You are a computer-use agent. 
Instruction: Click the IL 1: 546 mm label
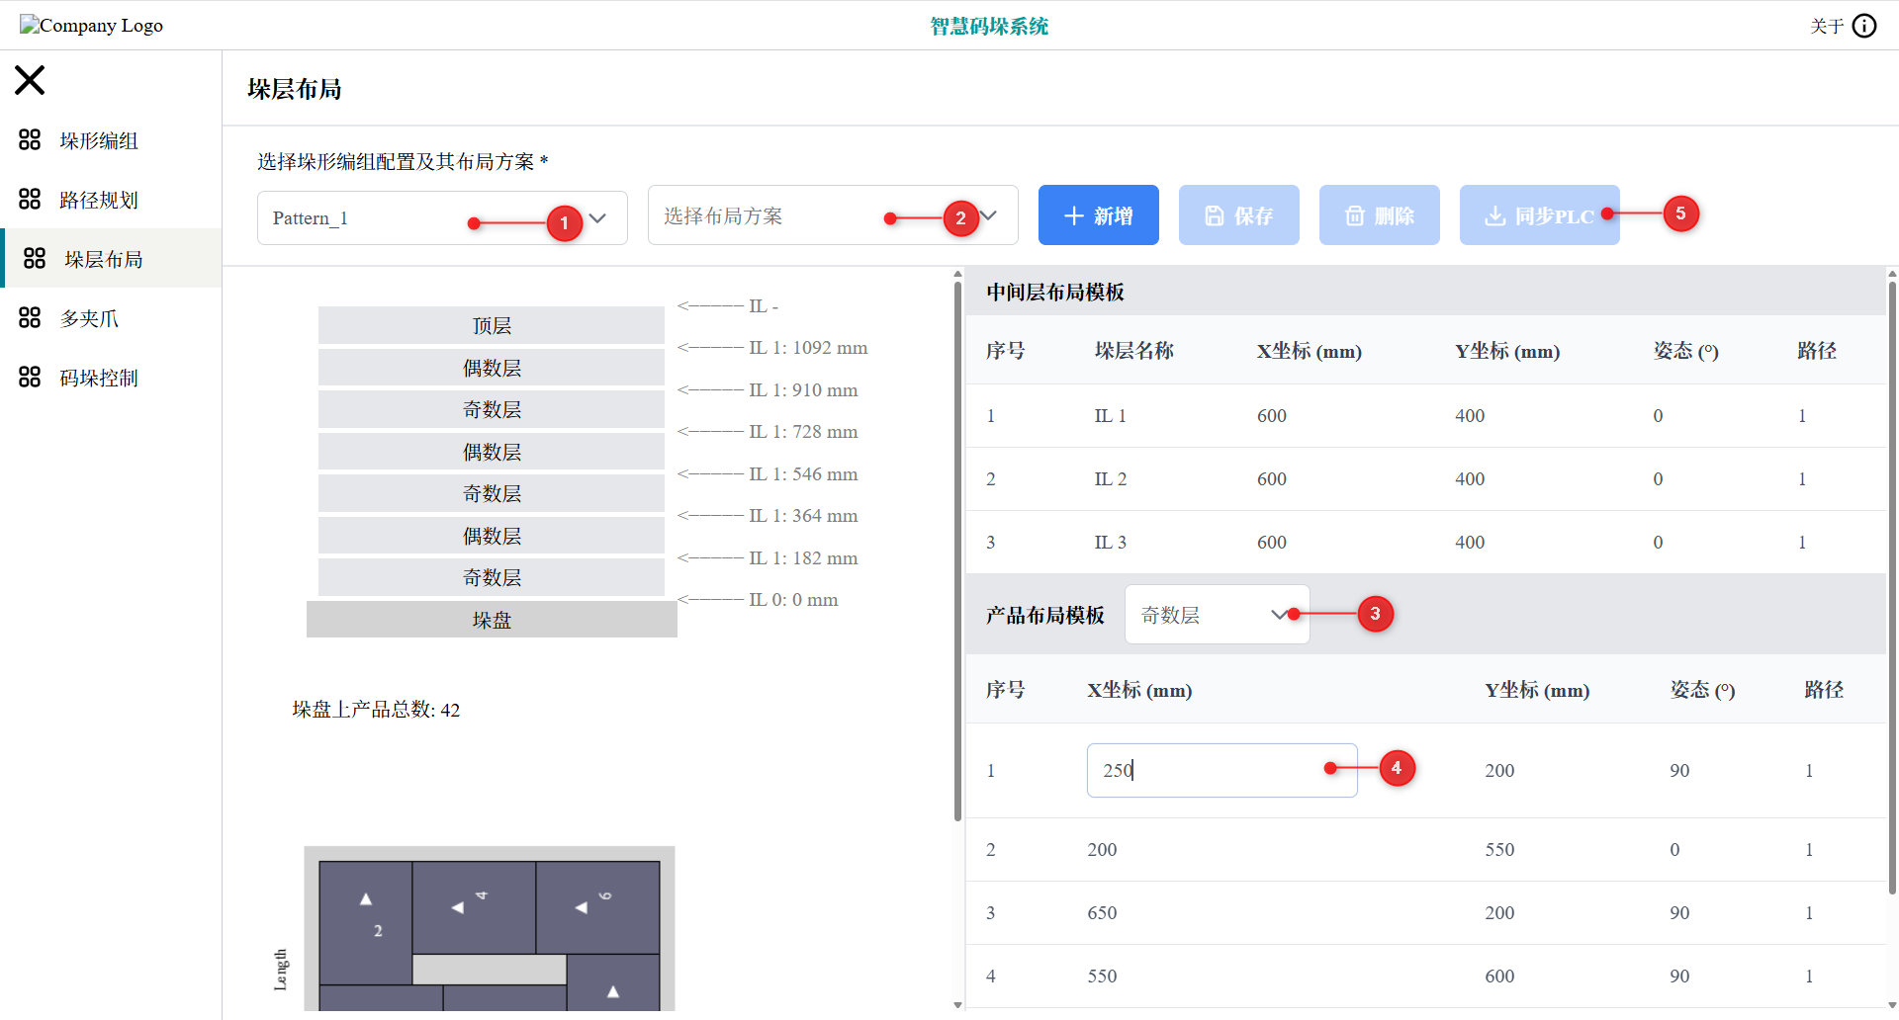(803, 474)
